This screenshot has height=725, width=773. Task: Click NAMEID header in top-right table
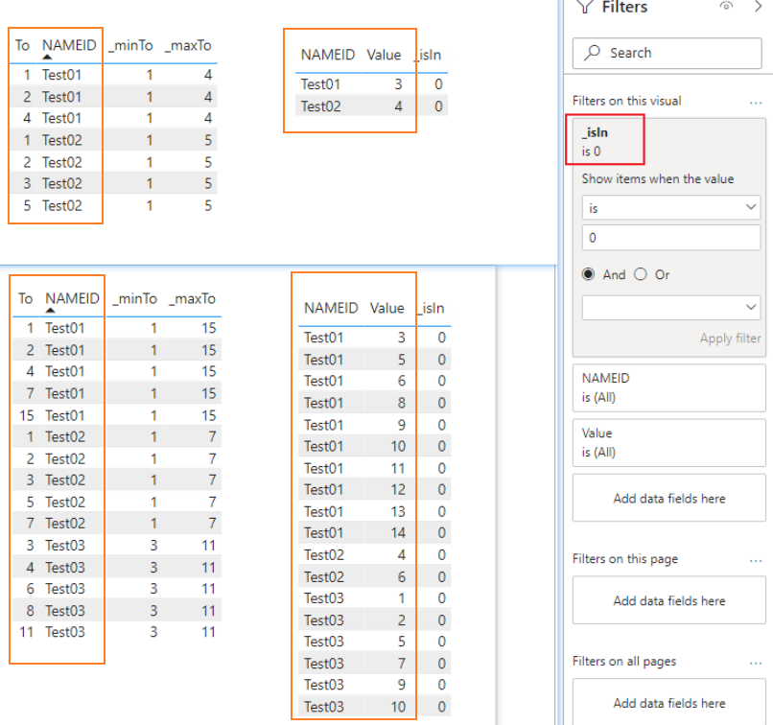[x=328, y=55]
